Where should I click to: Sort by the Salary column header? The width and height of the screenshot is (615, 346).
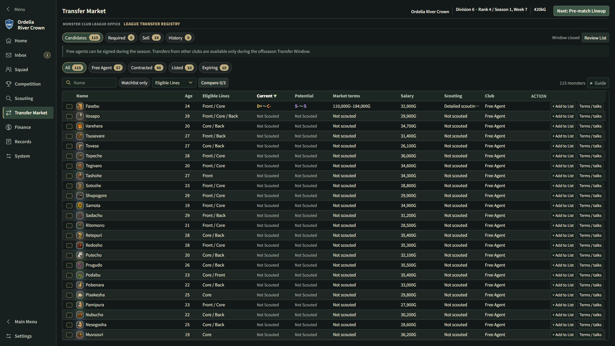(407, 96)
